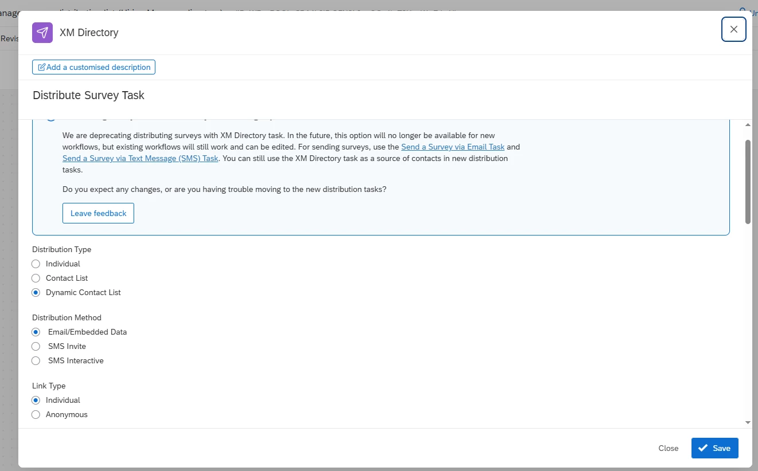The image size is (758, 471).
Task: Click the XM Directory title text
Action: pos(89,33)
